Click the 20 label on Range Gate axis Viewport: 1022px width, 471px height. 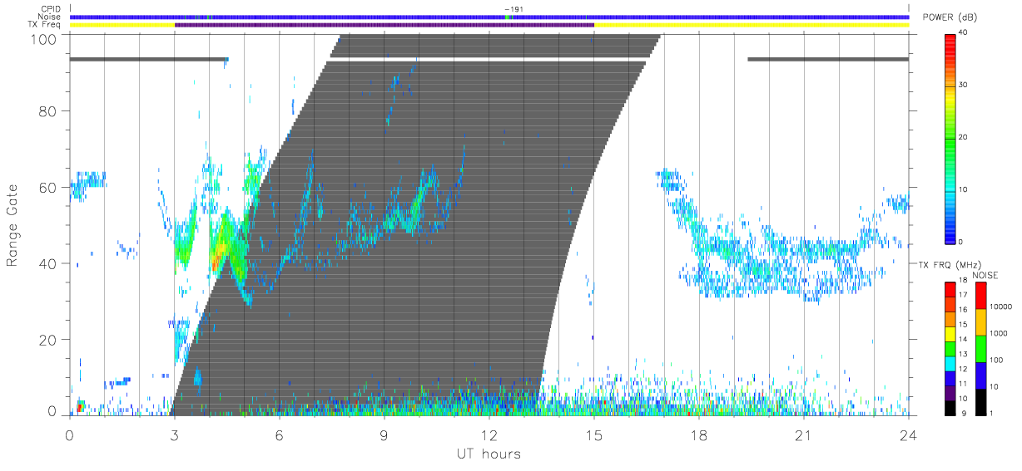tap(47, 340)
